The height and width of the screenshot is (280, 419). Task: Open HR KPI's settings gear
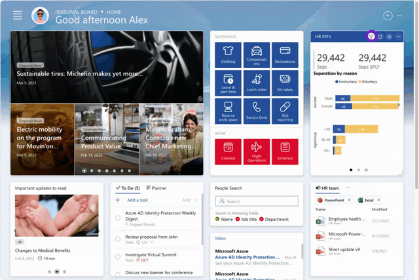click(x=390, y=37)
